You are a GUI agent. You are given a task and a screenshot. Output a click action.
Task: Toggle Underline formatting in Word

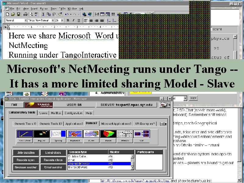point(79,20)
